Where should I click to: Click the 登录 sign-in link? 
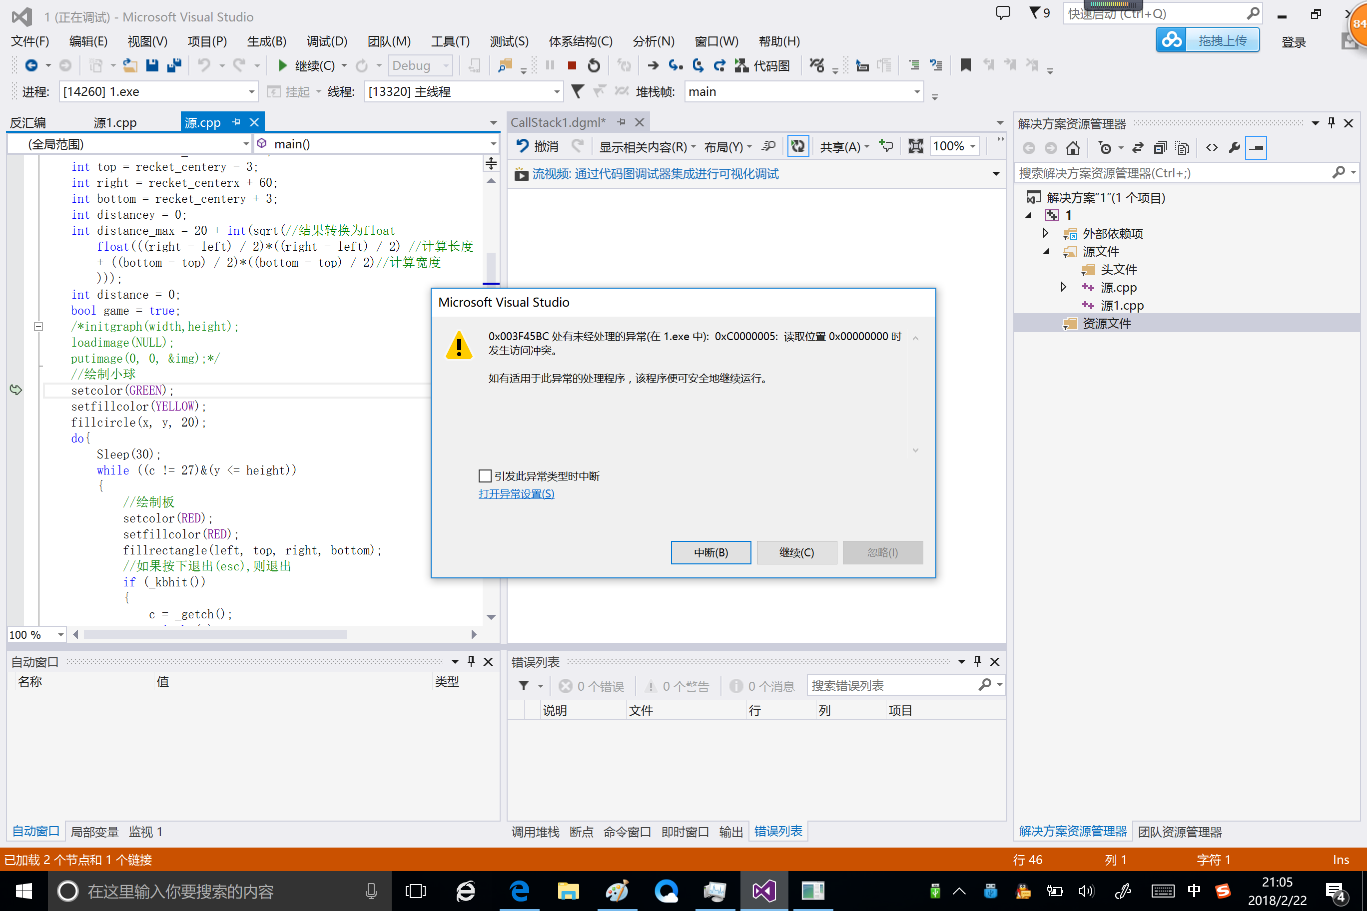click(x=1295, y=42)
